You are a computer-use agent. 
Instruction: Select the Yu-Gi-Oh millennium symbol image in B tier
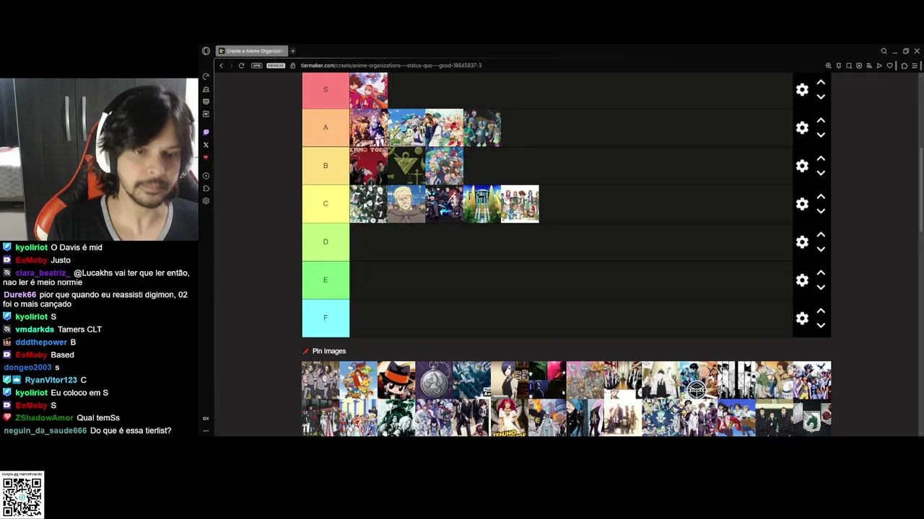coord(406,166)
